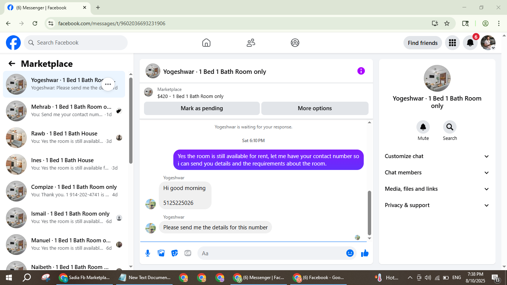Viewport: 507px width, 285px height.
Task: Expand the Chat members section
Action: [437, 173]
